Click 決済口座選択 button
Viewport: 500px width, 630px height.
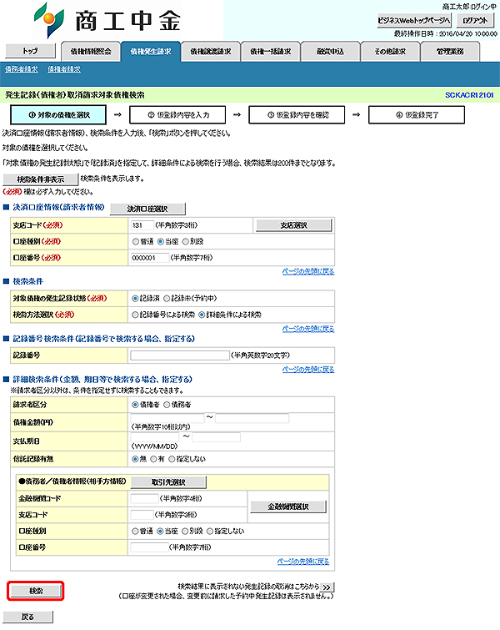pos(147,209)
